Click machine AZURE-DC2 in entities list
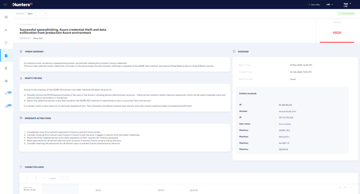 tap(284, 130)
